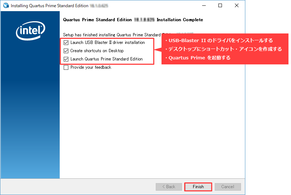Close the installer window
The height and width of the screenshot is (195, 291).
click(237, 5)
